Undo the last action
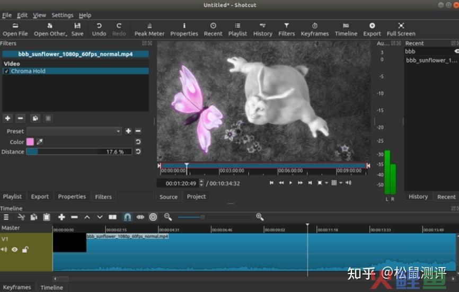 99,30
